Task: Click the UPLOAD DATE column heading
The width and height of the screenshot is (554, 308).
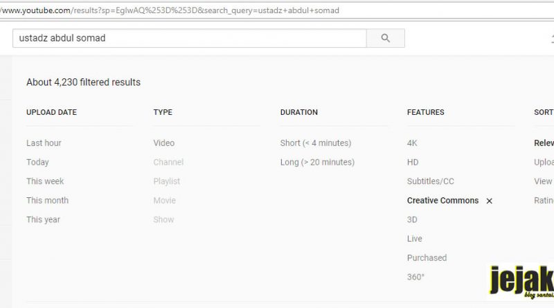Action: [x=51, y=112]
